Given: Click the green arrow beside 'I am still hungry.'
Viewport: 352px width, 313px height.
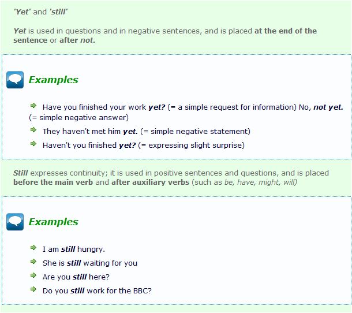Looking at the screenshot, I should [x=34, y=248].
